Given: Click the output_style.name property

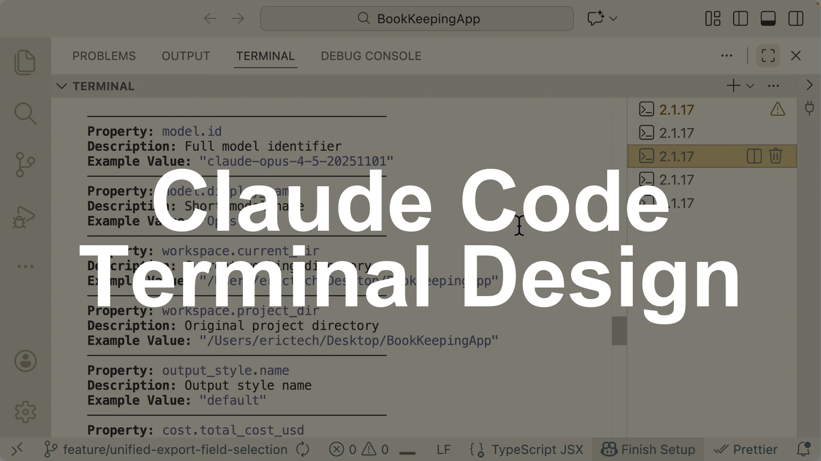Looking at the screenshot, I should point(226,370).
